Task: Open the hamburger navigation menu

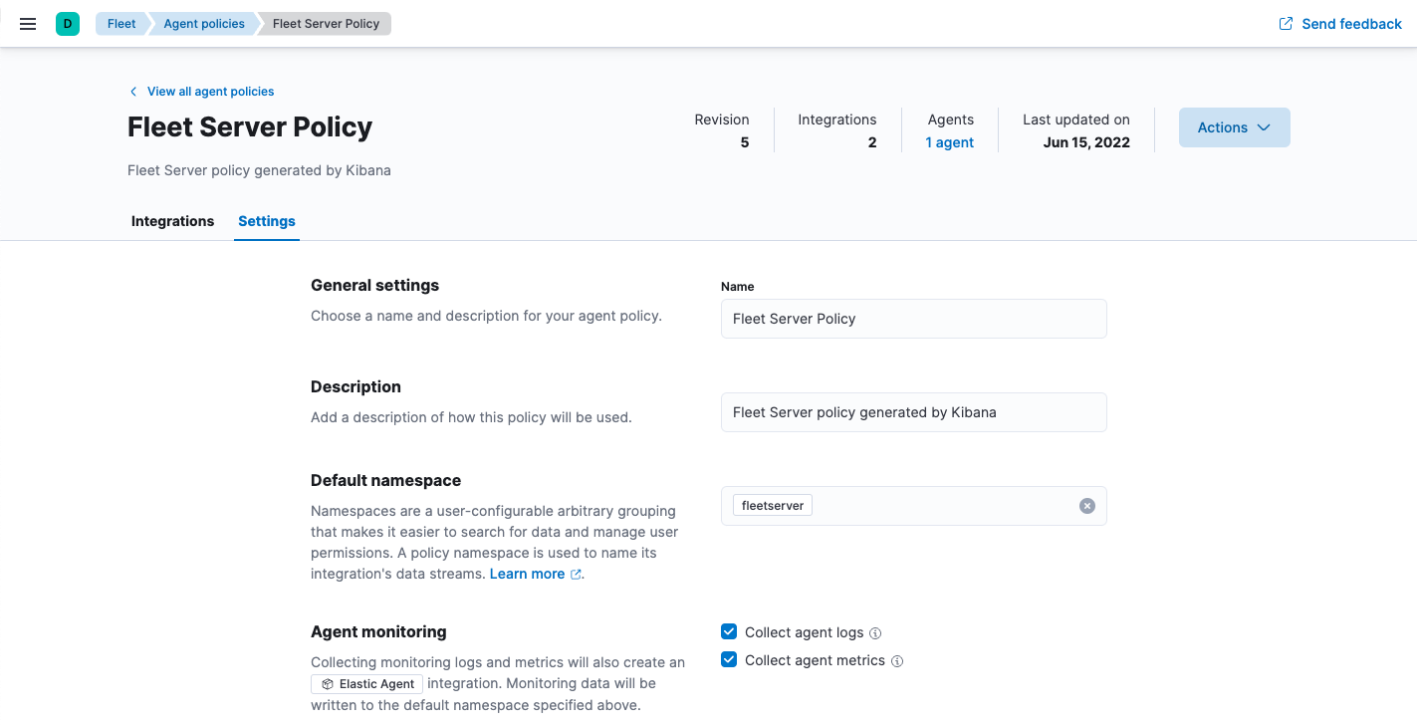Action: 27,24
